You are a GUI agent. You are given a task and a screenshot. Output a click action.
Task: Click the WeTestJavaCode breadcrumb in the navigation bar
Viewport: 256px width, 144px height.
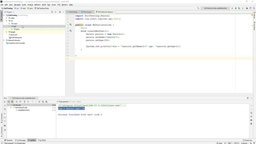(x=42, y=8)
